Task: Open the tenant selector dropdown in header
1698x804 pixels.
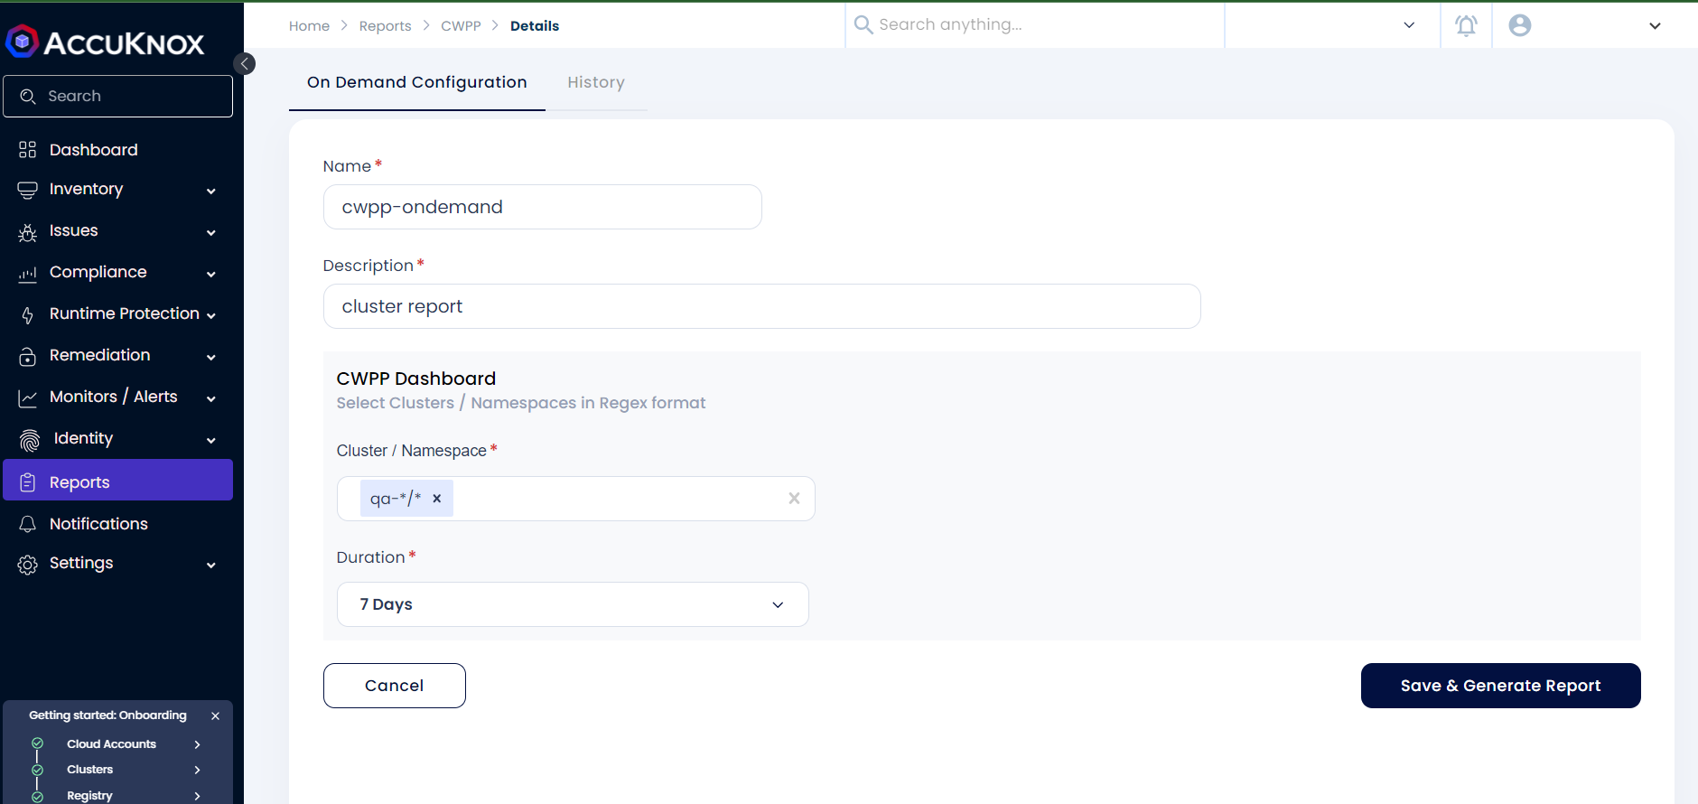Action: [x=1332, y=25]
